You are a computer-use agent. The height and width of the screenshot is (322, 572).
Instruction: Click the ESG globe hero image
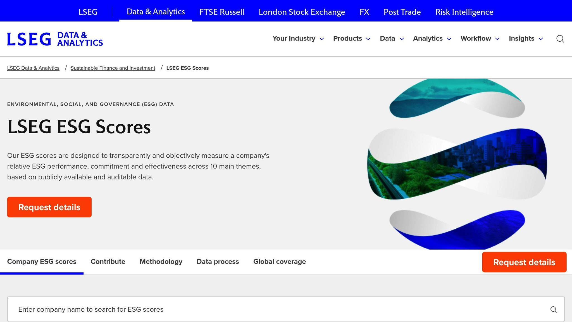457,164
